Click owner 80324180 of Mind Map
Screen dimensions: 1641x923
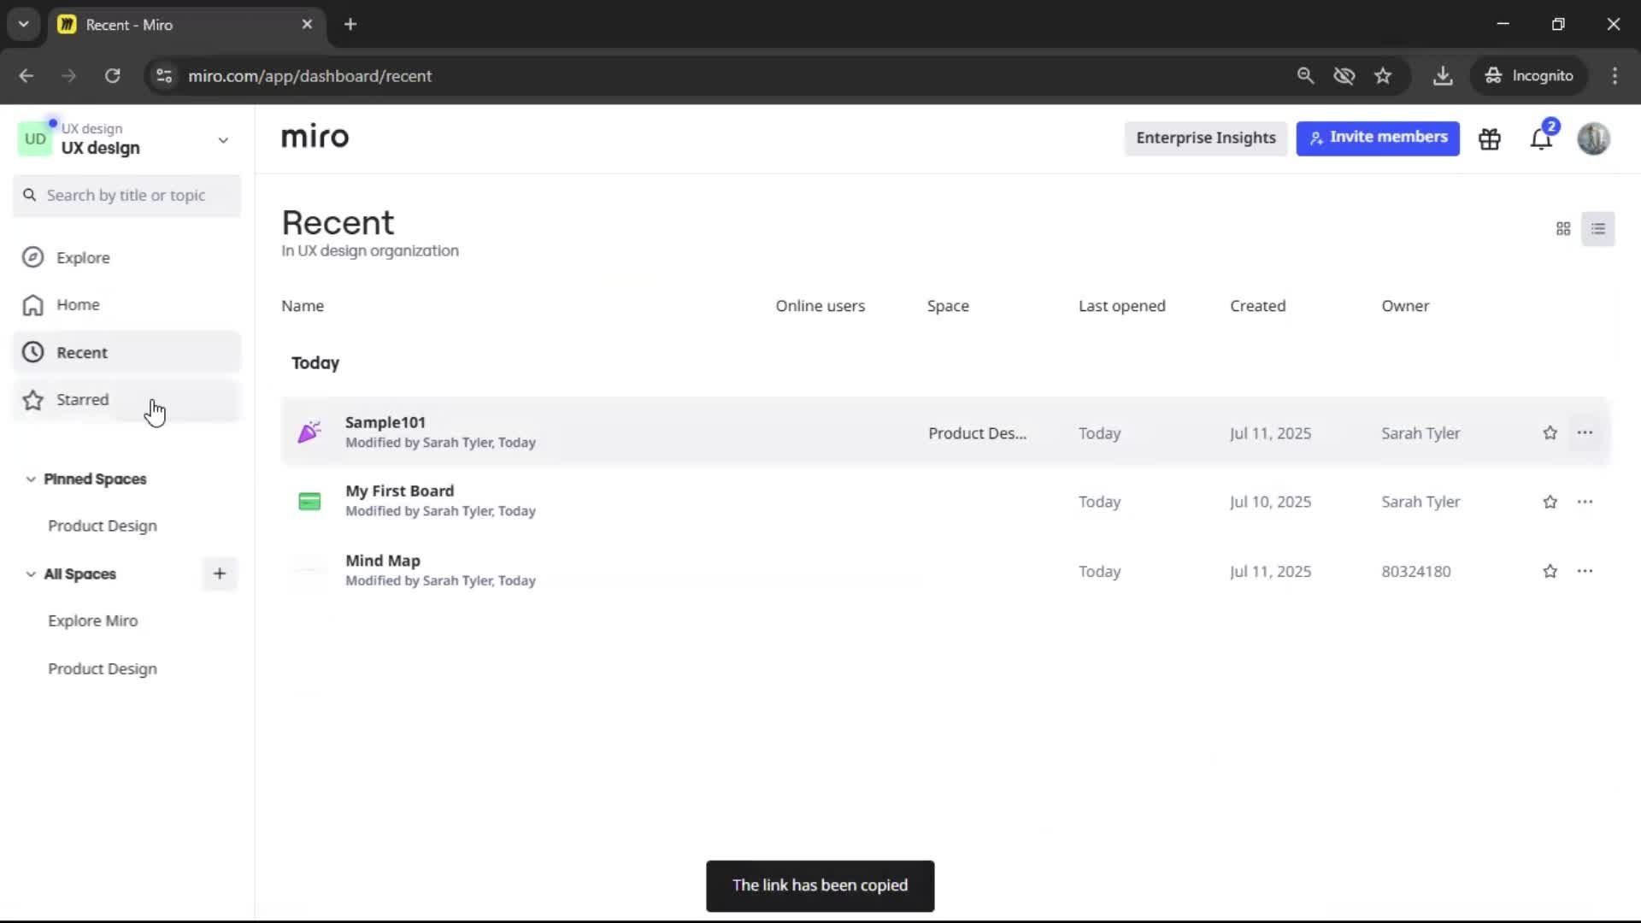pos(1416,572)
